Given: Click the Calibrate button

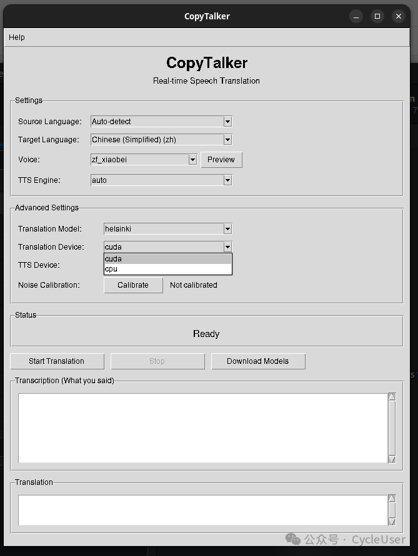Looking at the screenshot, I should (133, 285).
